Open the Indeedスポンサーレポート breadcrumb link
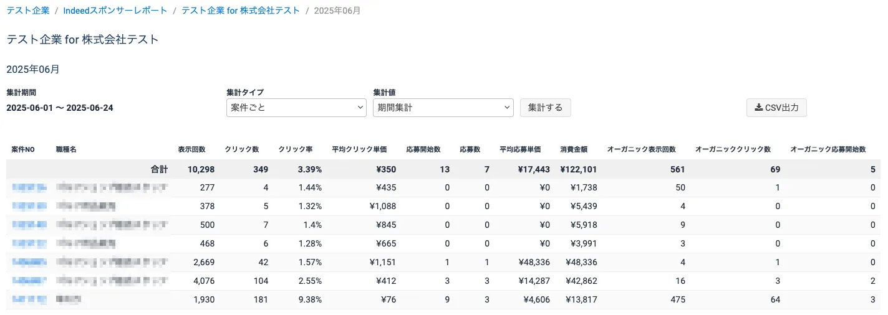 click(115, 11)
